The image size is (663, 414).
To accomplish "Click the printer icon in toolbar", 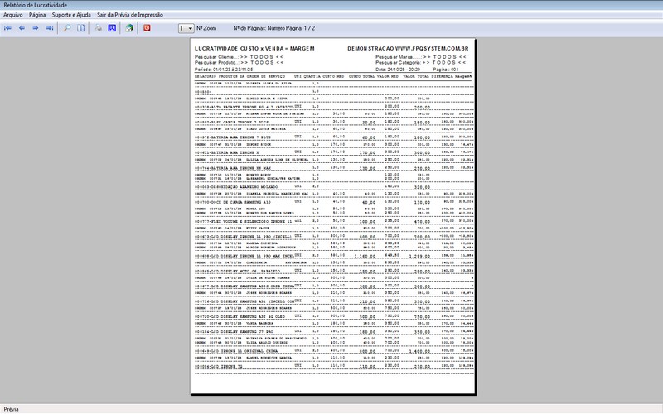I will tap(99, 28).
